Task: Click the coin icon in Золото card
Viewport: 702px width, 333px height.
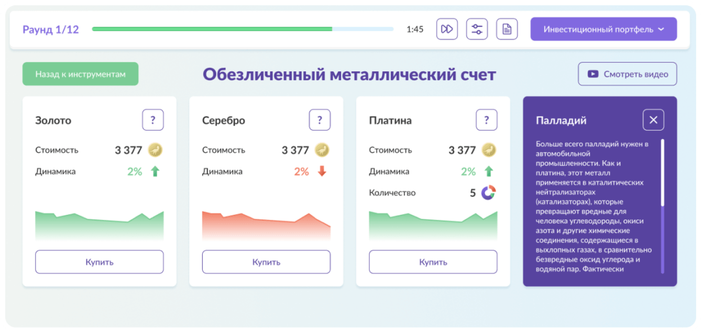Action: click(x=155, y=150)
